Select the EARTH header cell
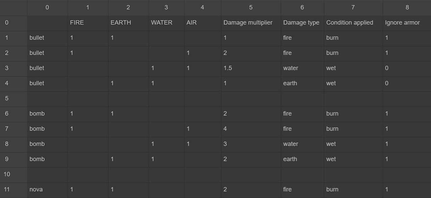This screenshot has width=431, height=198. coord(128,23)
